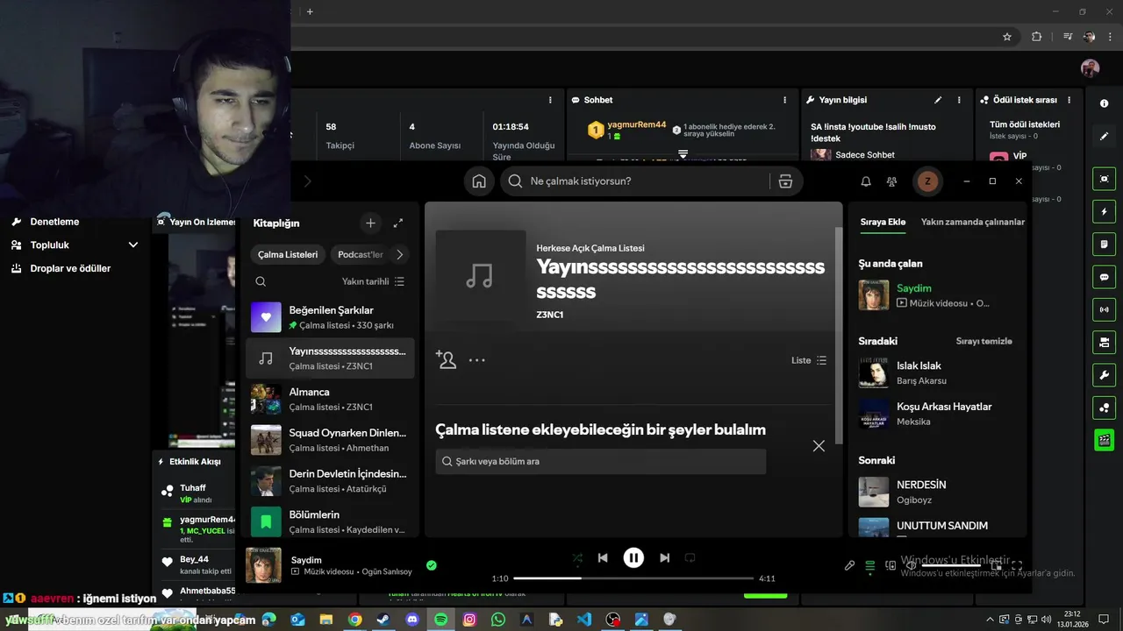Skip to the previous track

pyautogui.click(x=603, y=557)
